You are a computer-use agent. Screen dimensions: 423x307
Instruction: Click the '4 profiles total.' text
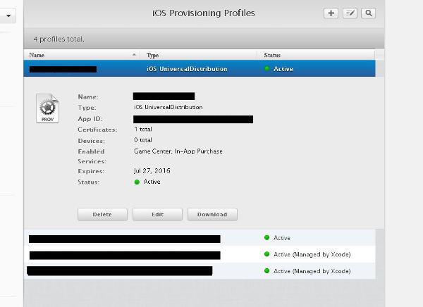click(x=59, y=39)
